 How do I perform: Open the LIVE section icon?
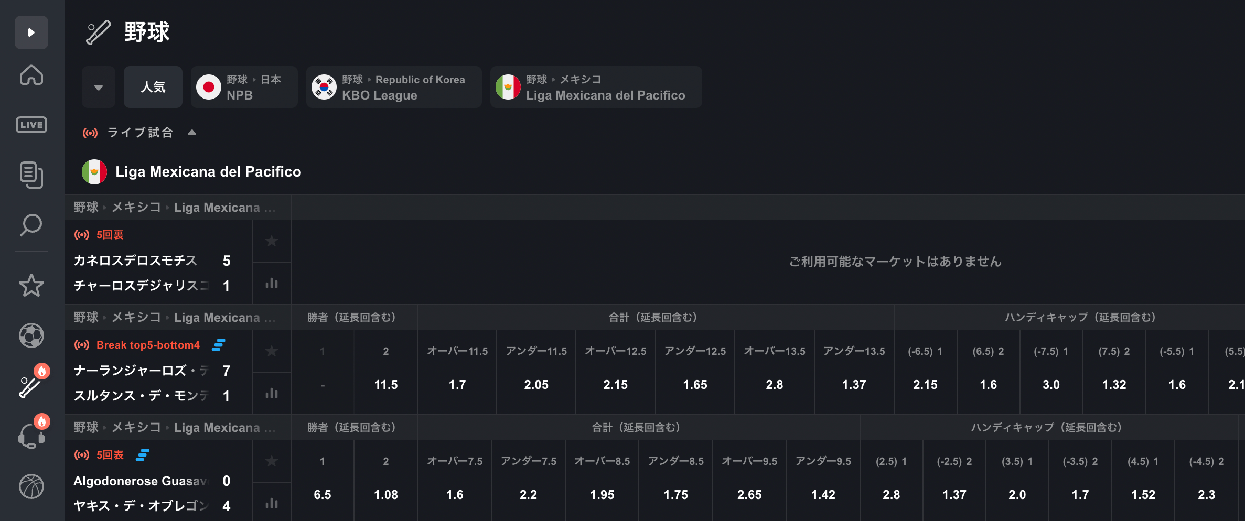tap(31, 125)
